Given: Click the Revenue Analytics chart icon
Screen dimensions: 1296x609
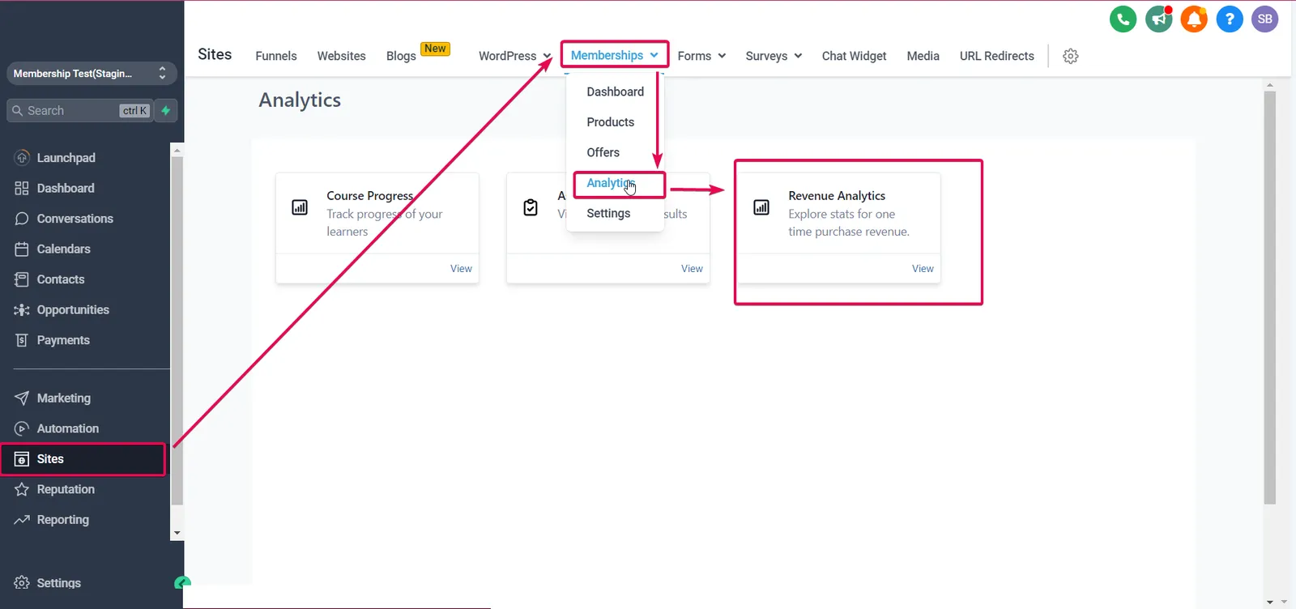Looking at the screenshot, I should [x=761, y=207].
